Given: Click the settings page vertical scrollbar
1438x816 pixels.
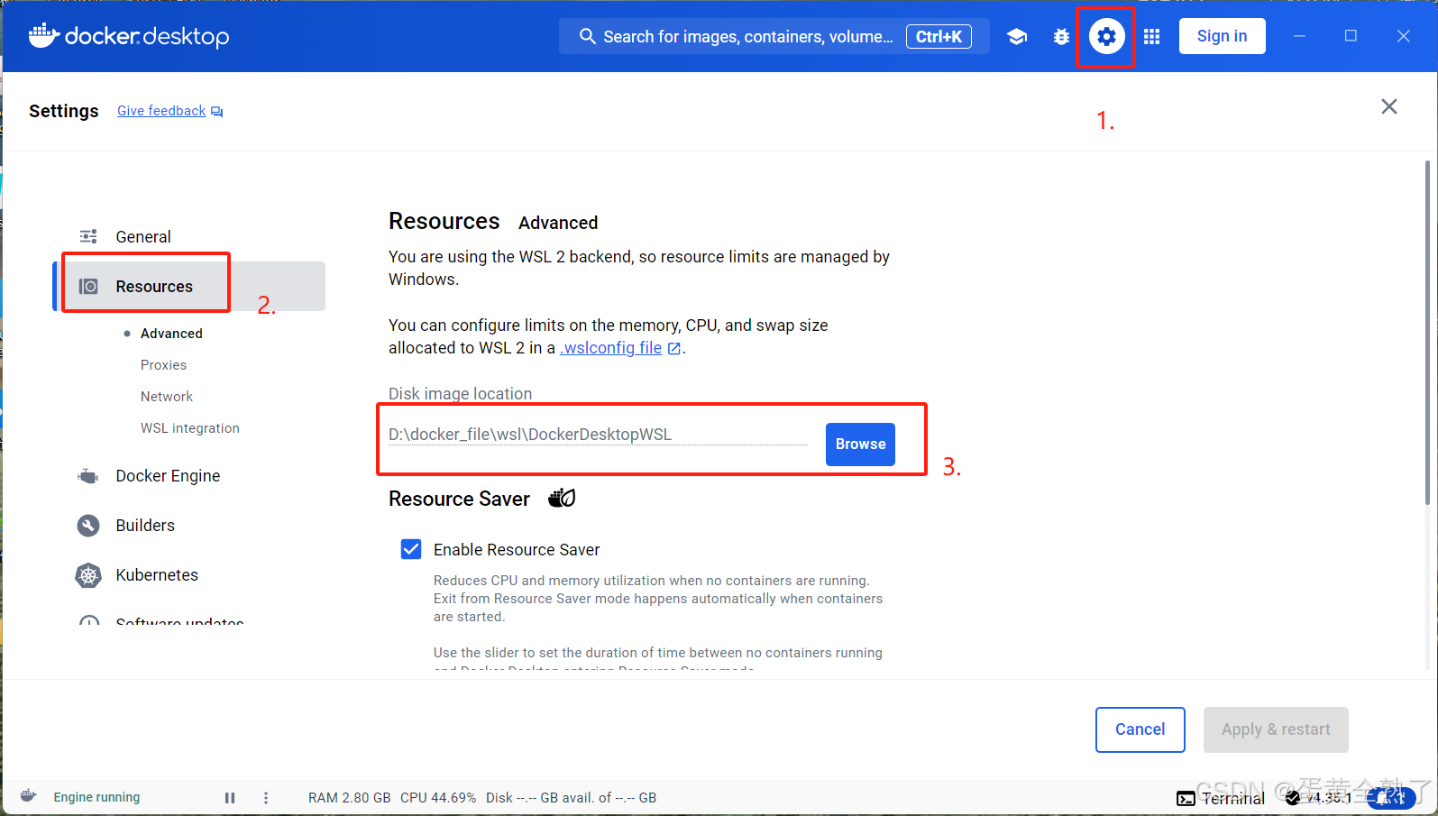Looking at the screenshot, I should 1427,332.
